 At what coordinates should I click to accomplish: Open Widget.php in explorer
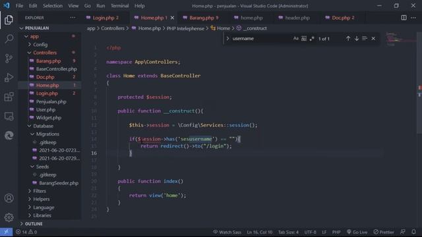click(x=49, y=118)
